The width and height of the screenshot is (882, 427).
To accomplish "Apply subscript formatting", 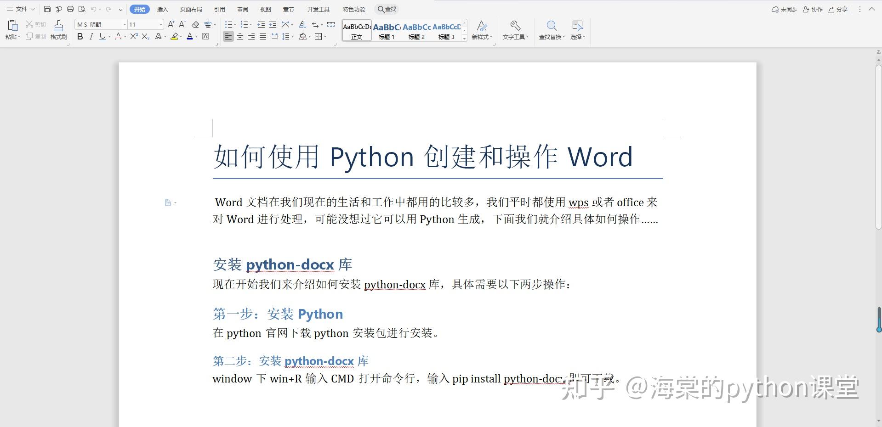I will pyautogui.click(x=144, y=37).
